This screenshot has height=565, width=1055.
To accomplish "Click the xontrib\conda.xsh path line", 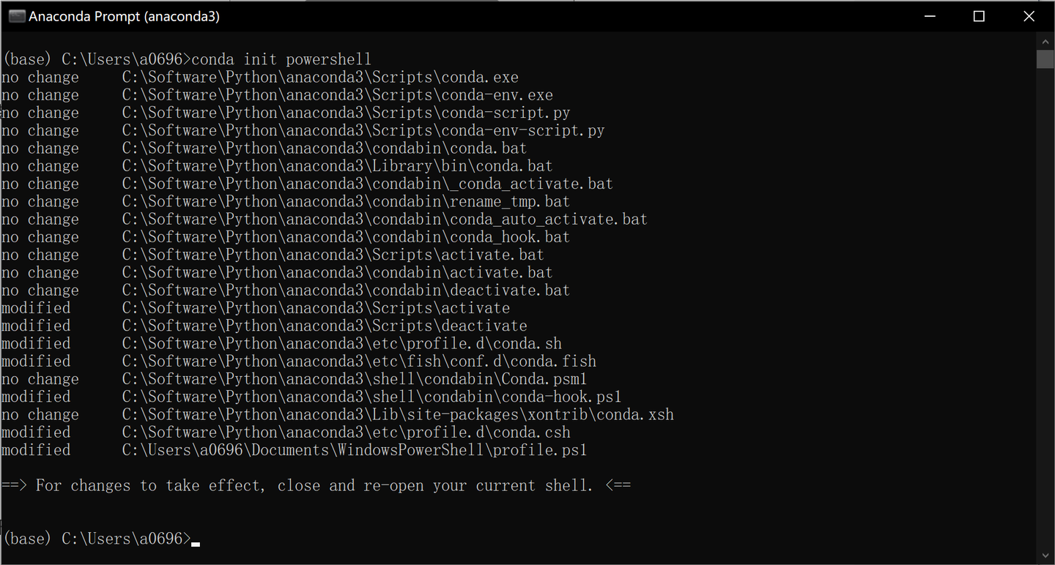I will point(398,415).
